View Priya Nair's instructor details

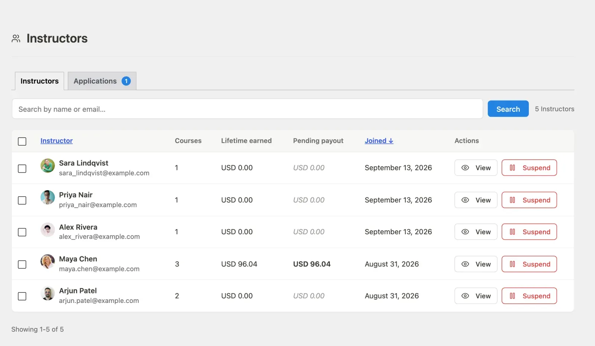[x=476, y=200]
